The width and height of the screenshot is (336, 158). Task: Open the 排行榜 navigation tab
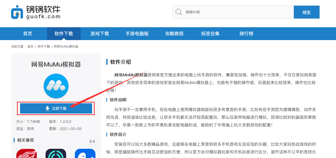click(x=246, y=34)
